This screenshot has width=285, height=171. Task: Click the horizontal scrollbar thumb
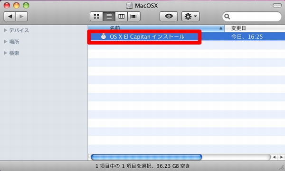(x=146, y=157)
